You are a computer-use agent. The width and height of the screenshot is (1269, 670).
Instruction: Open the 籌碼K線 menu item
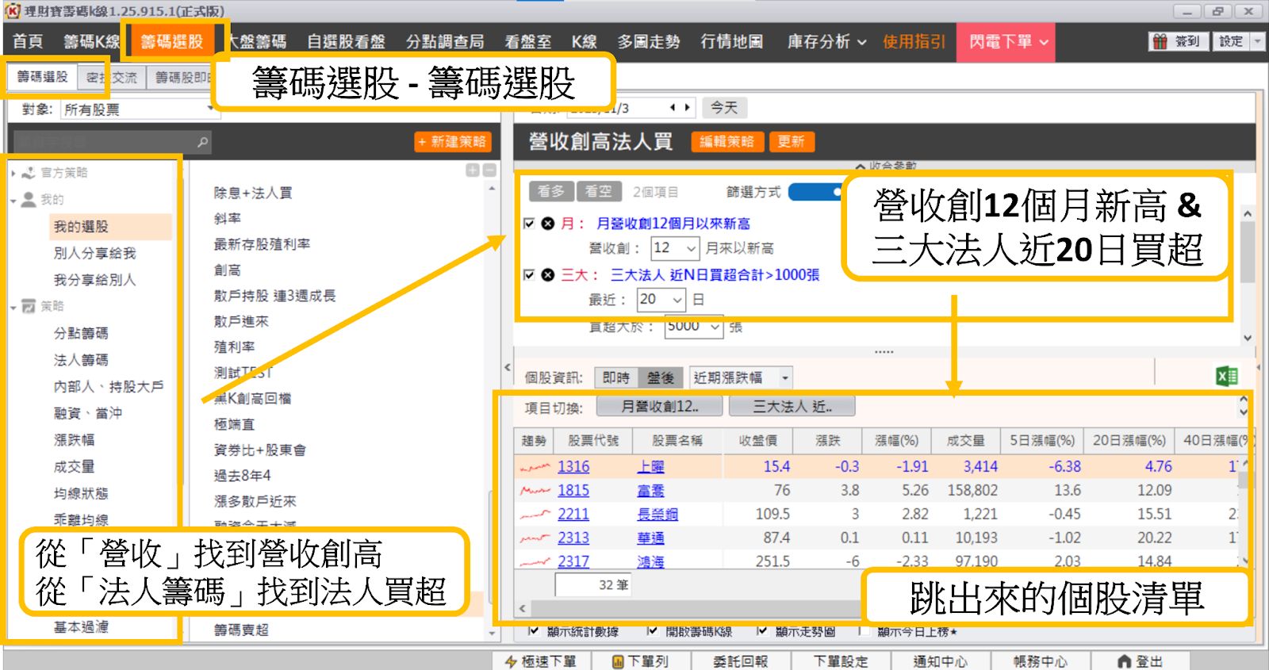click(x=91, y=41)
